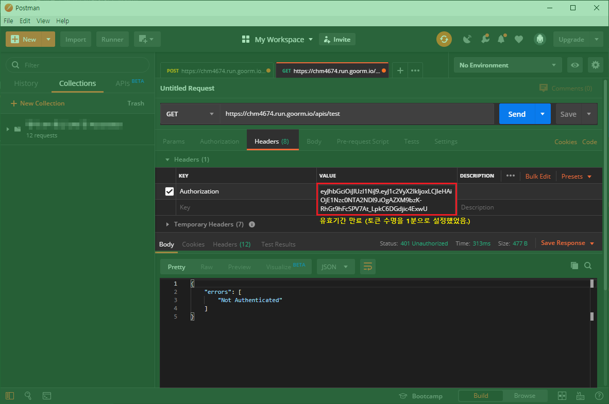Open the headers table column options ellipsis
609x404 pixels.
pyautogui.click(x=511, y=176)
